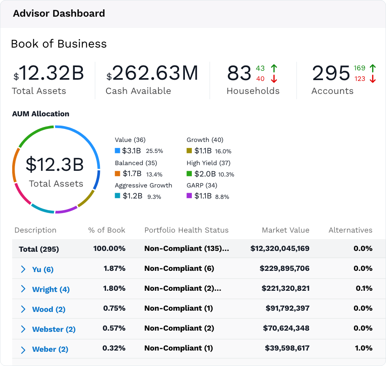Click the blue Value legend swatch
386x366 pixels.
coord(117,150)
